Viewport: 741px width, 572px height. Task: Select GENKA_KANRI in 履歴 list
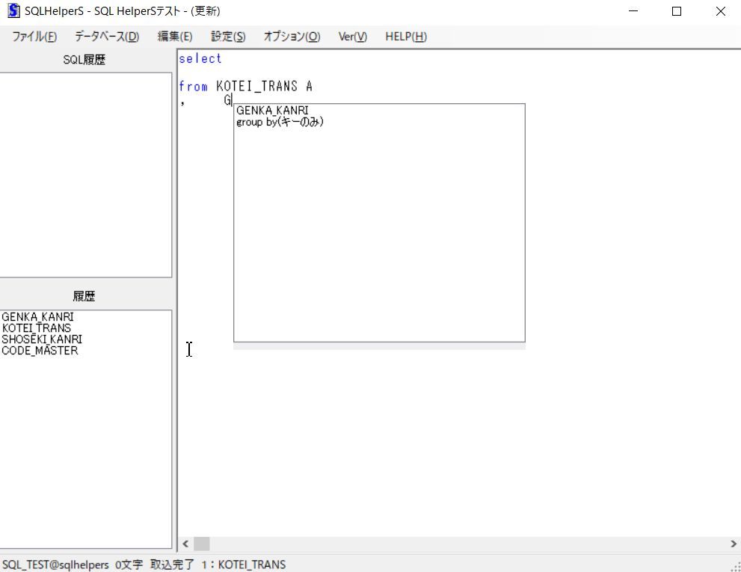(38, 317)
